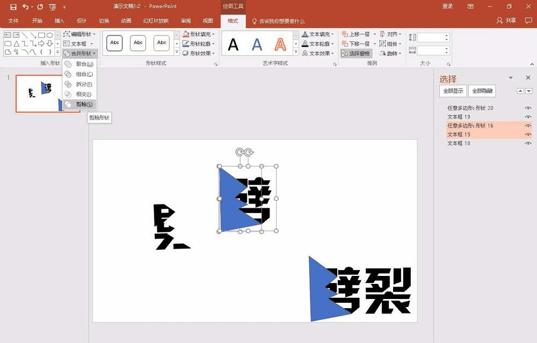
Task: Toggle visibility of 任意多边形: 形状 20
Action: tap(528, 108)
